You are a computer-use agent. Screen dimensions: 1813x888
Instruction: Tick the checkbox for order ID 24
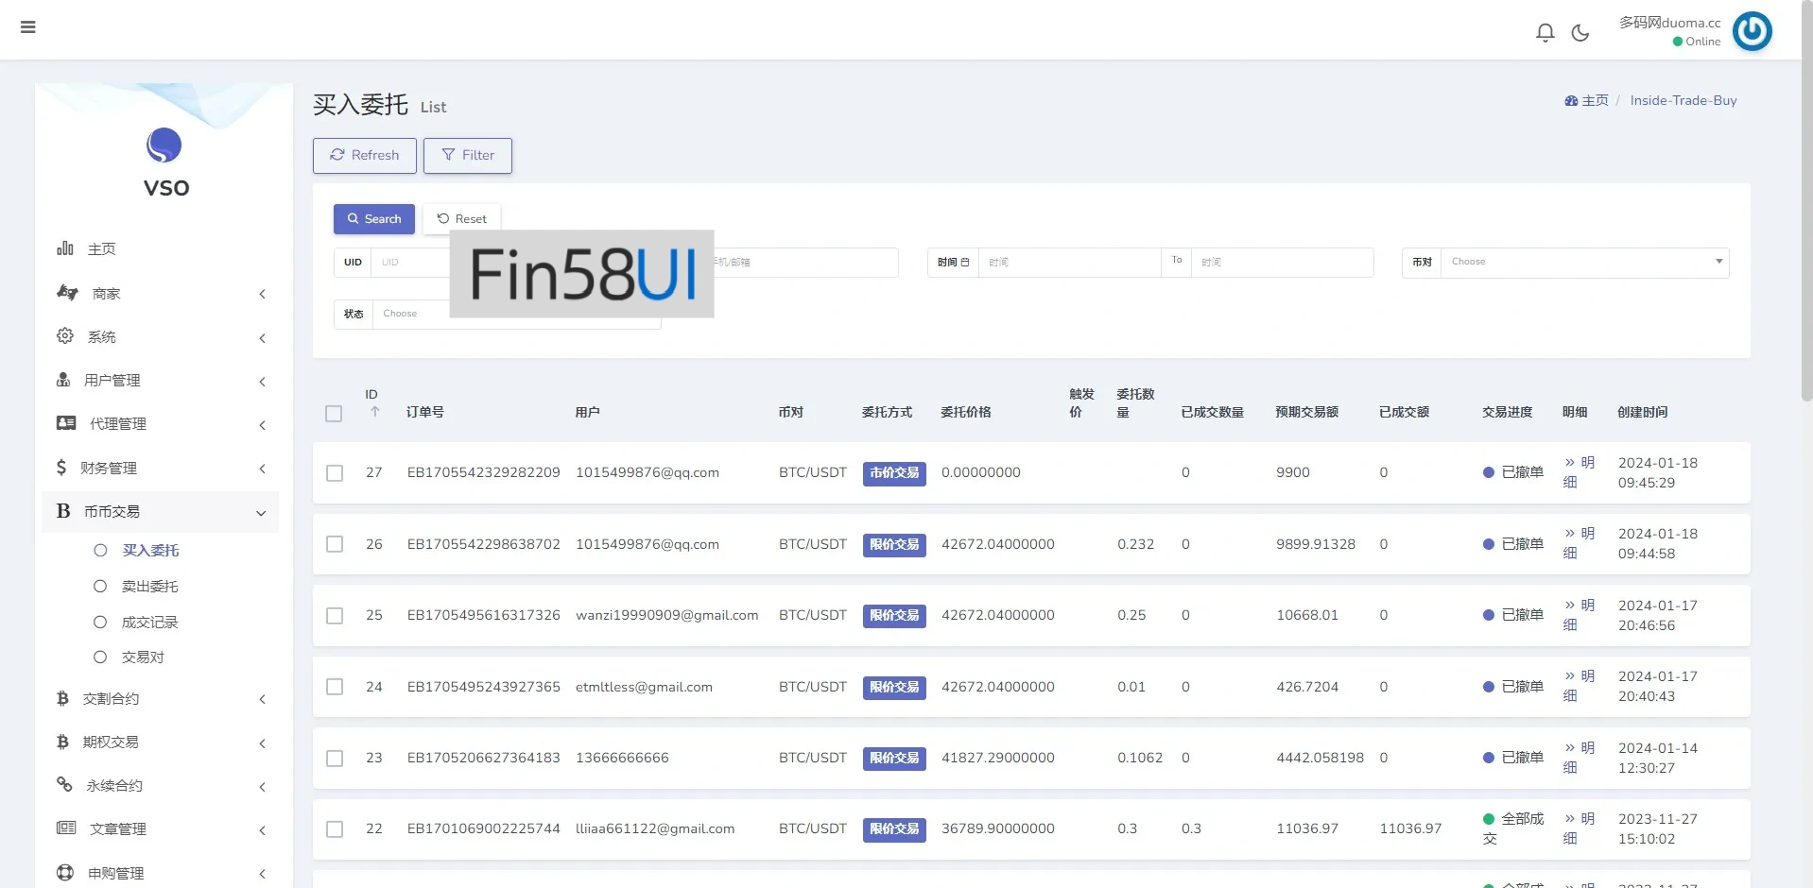(x=335, y=687)
